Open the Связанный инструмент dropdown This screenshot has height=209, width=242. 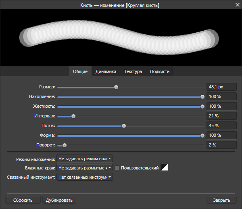(x=85, y=177)
